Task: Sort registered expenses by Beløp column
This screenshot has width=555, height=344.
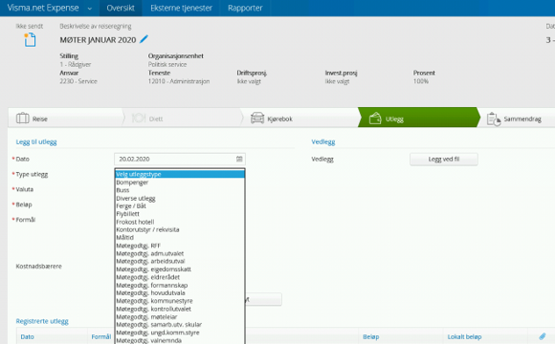Action: tap(370, 336)
